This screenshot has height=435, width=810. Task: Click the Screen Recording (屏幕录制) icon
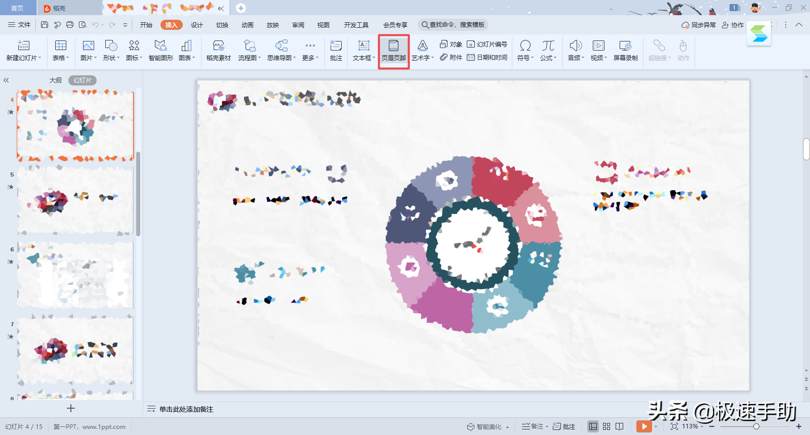[625, 51]
